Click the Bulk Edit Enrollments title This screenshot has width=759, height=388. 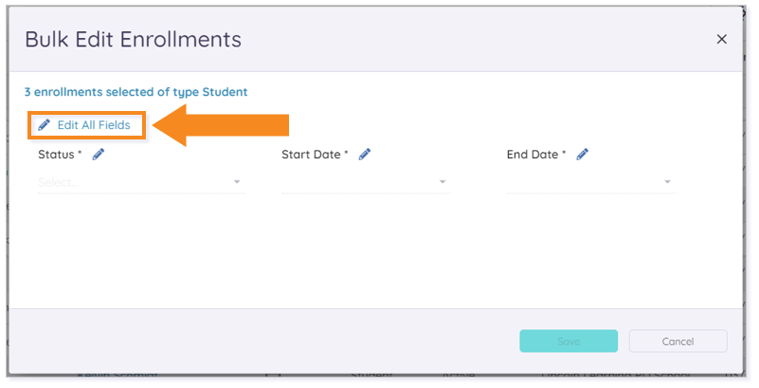click(x=133, y=39)
